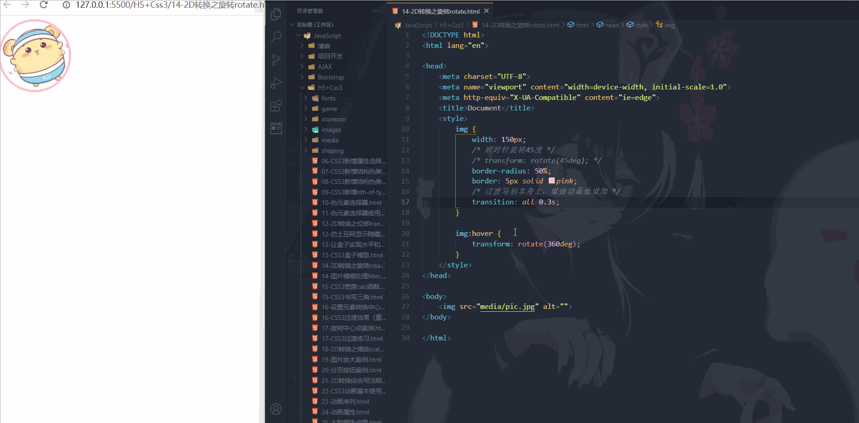Open the Source Control view

coord(276,60)
